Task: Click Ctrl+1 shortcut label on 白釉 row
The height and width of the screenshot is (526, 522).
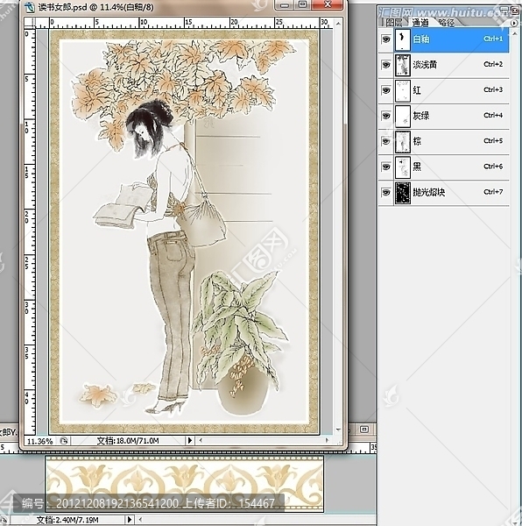Action: 493,39
